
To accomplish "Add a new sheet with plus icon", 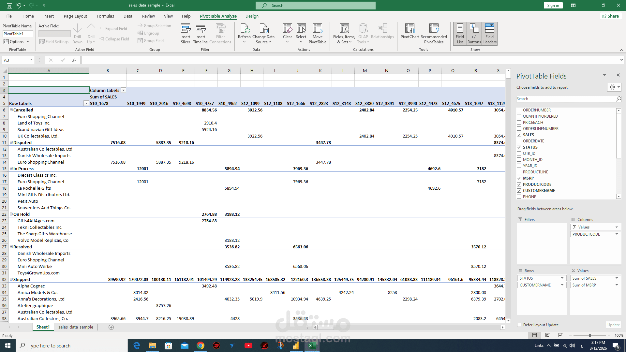I will 111,327.
